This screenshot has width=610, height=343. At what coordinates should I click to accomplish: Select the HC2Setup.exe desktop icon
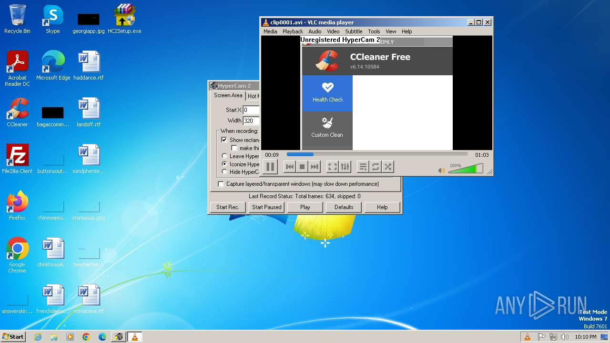(x=124, y=19)
